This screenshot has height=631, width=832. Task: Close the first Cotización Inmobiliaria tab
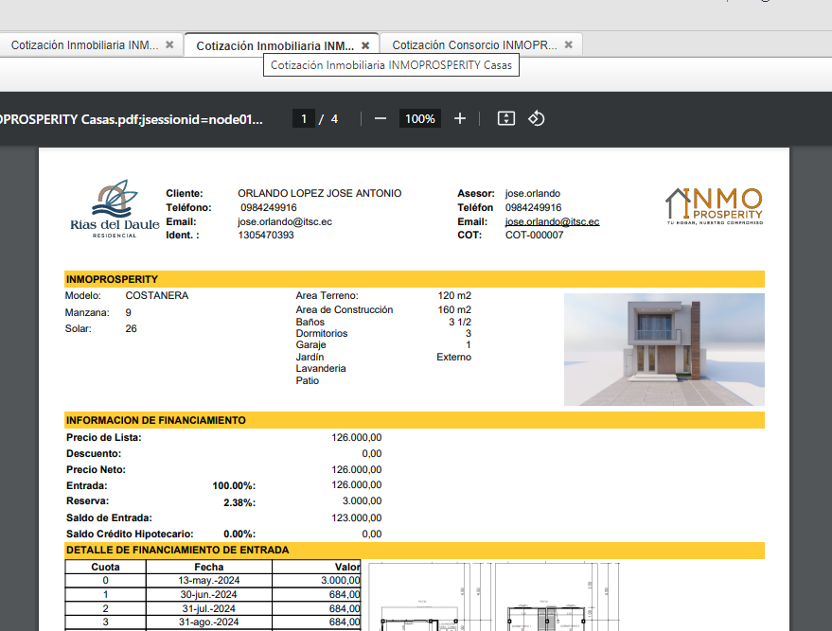tap(169, 44)
